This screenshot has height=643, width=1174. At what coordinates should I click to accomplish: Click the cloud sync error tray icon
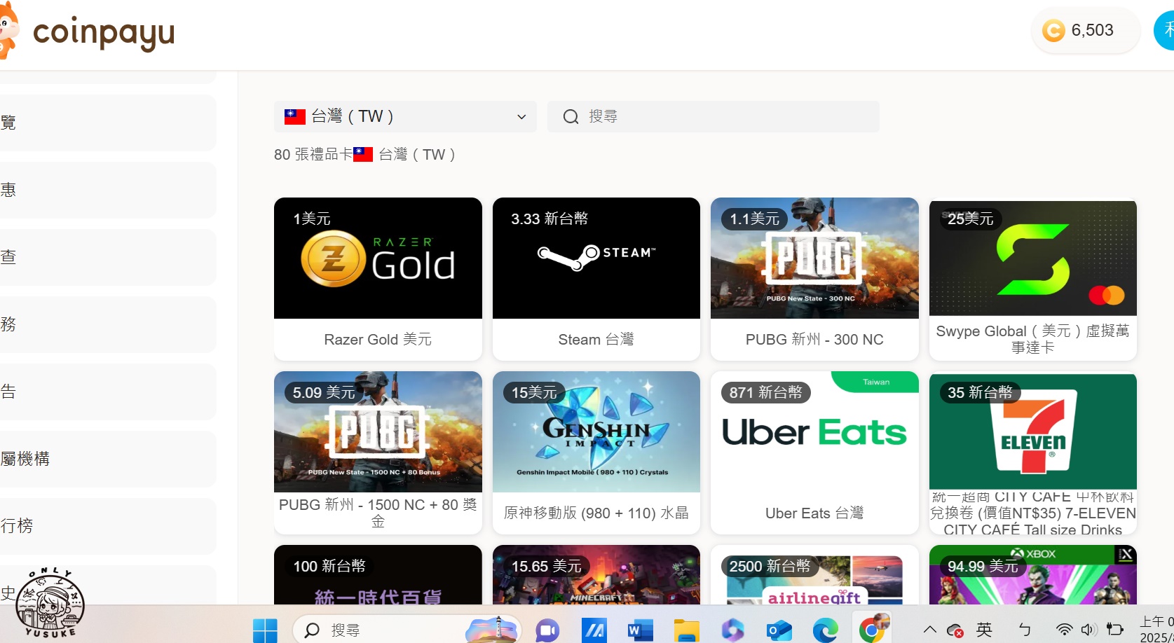[x=955, y=630]
